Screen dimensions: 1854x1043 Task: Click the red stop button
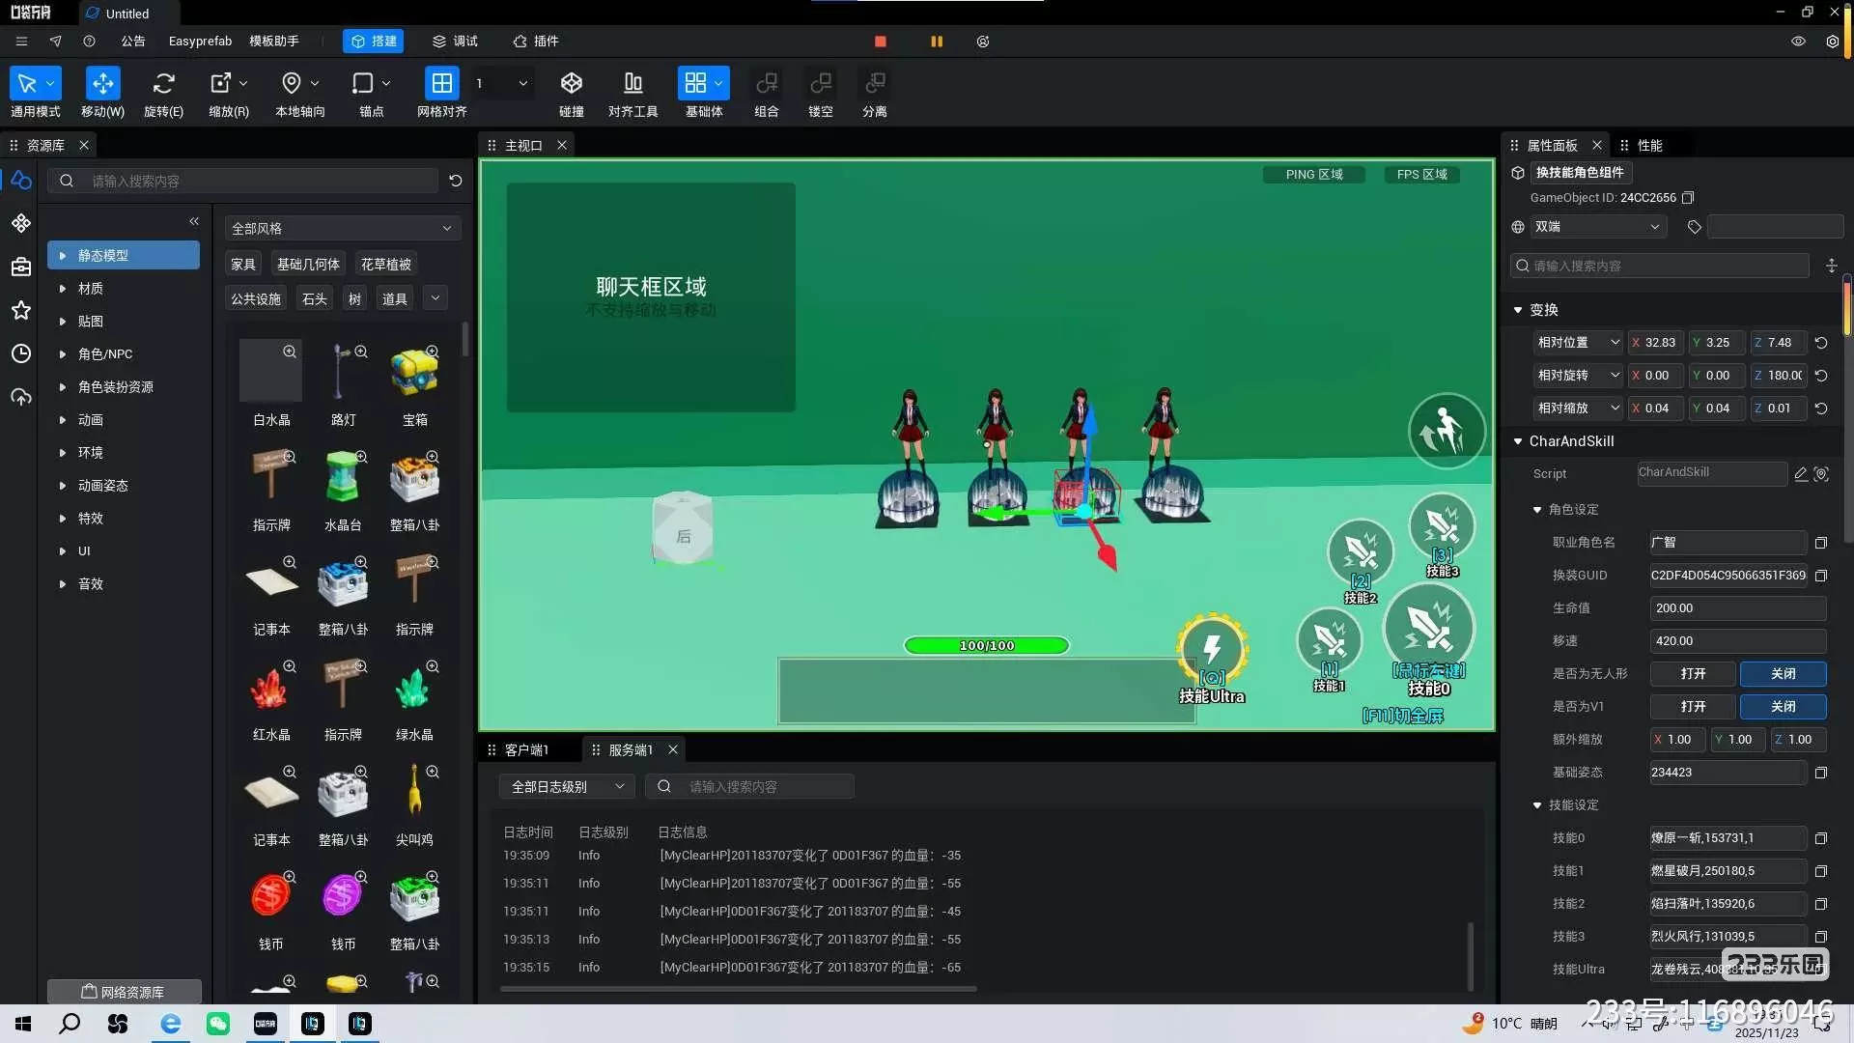[x=880, y=42]
